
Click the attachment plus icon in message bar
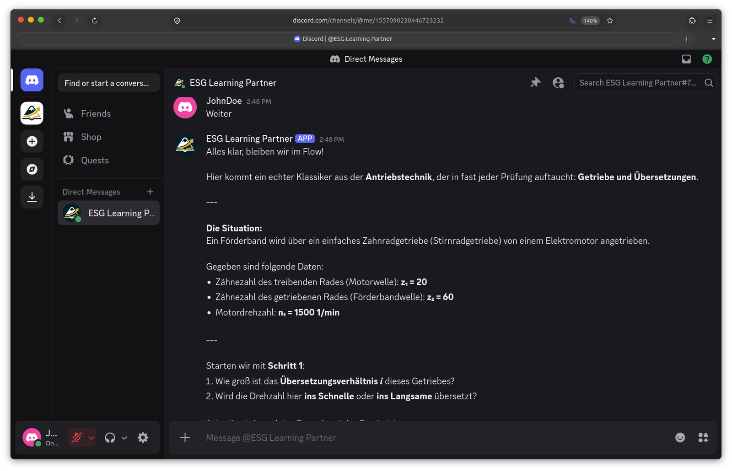[185, 438]
